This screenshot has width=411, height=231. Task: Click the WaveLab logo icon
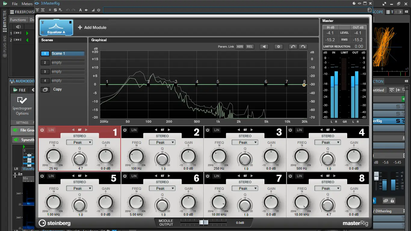(x=5, y=4)
